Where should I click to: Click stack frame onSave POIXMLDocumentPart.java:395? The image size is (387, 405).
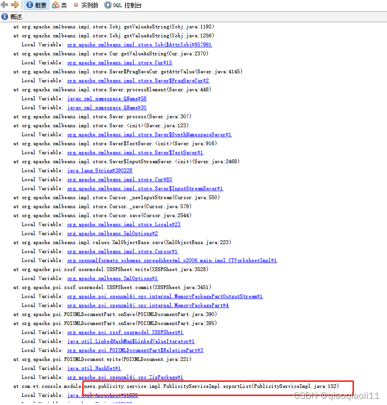(115, 323)
